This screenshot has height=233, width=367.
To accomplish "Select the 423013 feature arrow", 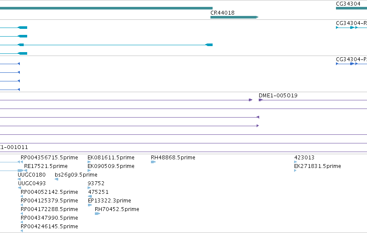I will pos(295,162).
